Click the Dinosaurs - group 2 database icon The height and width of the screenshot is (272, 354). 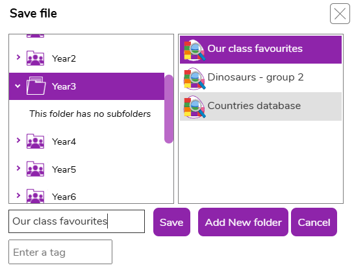point(195,79)
